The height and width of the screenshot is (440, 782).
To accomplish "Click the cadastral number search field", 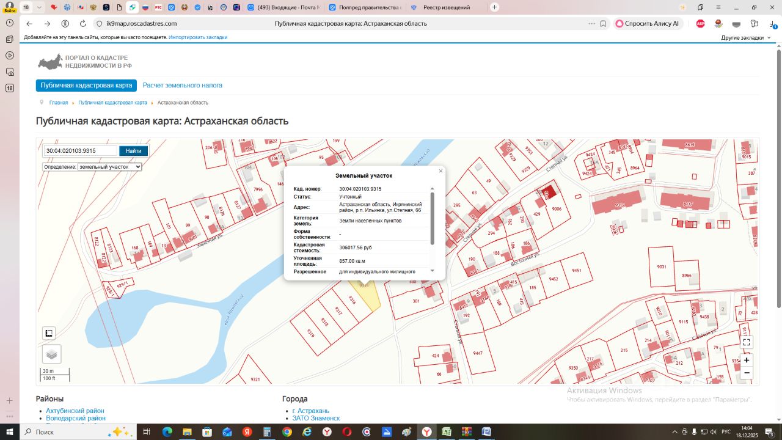I will [x=80, y=151].
